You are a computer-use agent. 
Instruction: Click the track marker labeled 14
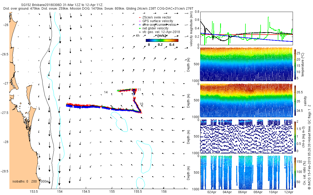pos(106,92)
